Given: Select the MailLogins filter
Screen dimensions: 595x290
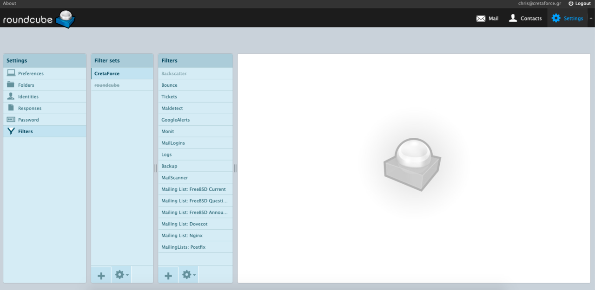Looking at the screenshot, I should [x=195, y=143].
